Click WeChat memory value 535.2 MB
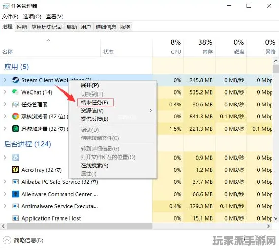 (x=201, y=92)
